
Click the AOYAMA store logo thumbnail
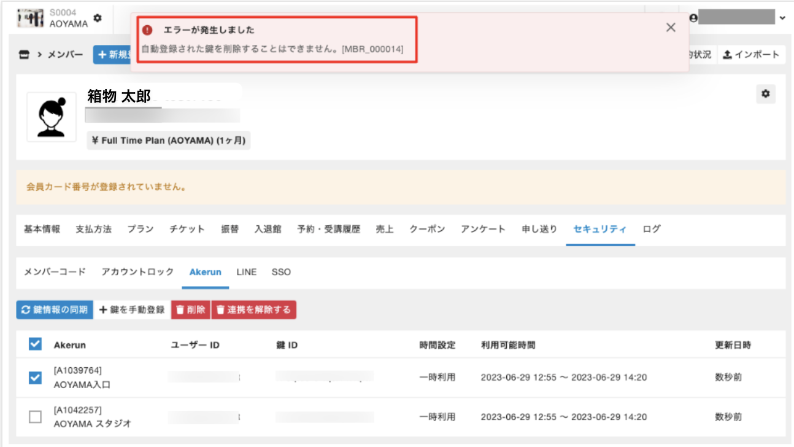point(29,18)
